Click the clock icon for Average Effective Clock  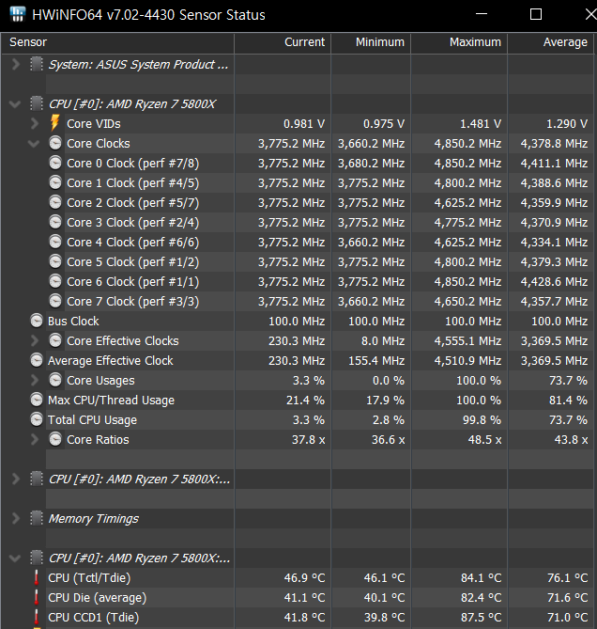[37, 360]
